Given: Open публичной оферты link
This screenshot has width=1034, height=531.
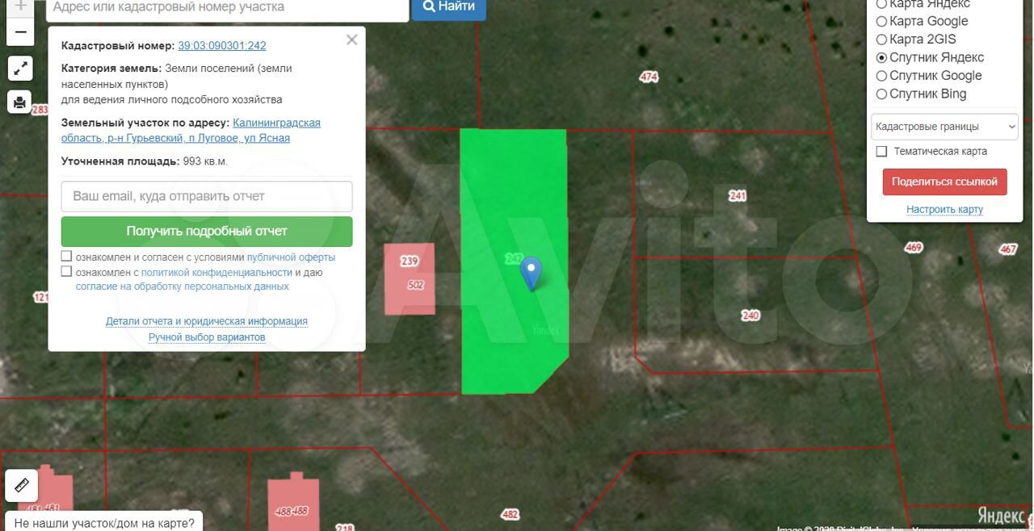Looking at the screenshot, I should click(x=291, y=257).
